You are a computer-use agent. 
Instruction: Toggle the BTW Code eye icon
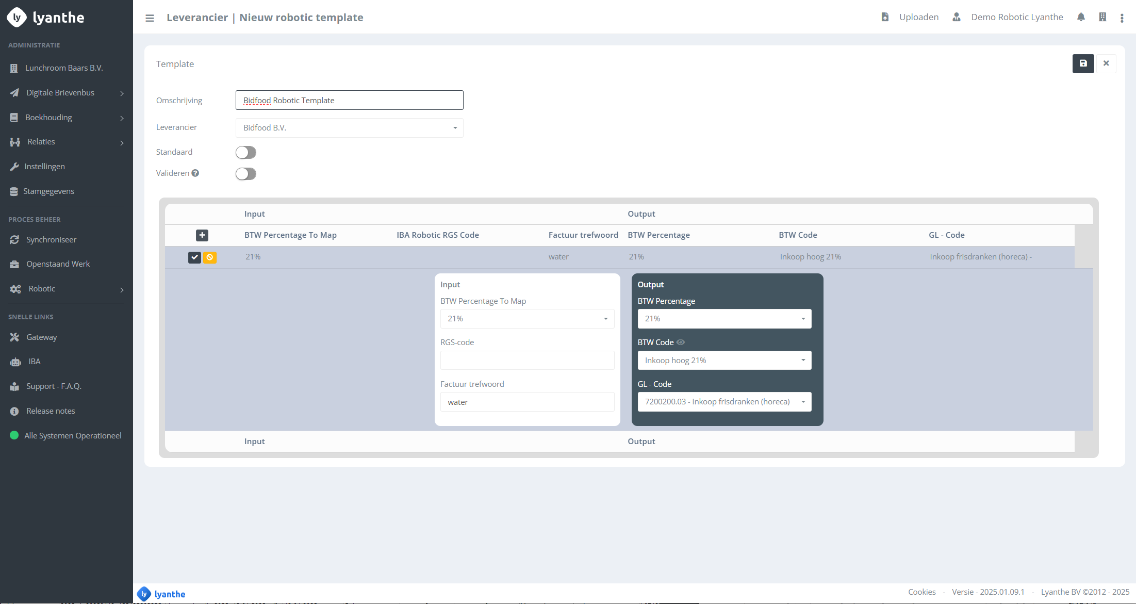[681, 342]
